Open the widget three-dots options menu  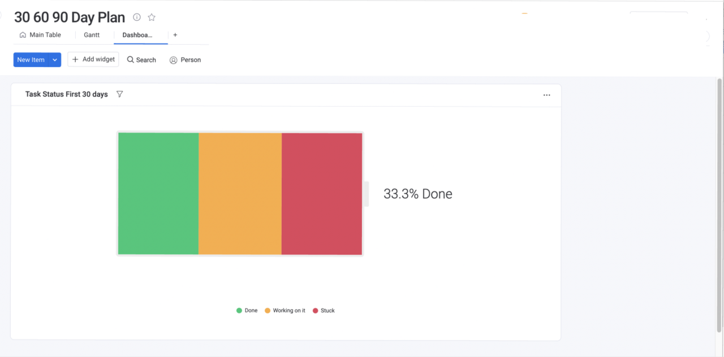pos(546,95)
